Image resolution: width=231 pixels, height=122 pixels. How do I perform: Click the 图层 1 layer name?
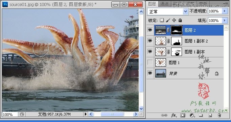[174, 63]
